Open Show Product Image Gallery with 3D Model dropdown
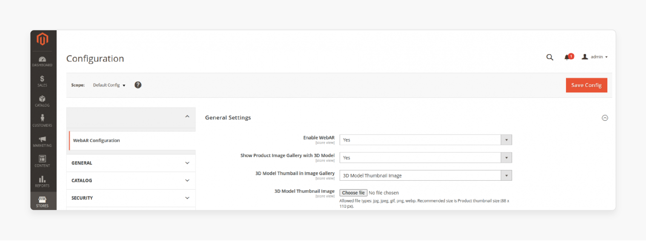This screenshot has height=241, width=646. tap(426, 158)
